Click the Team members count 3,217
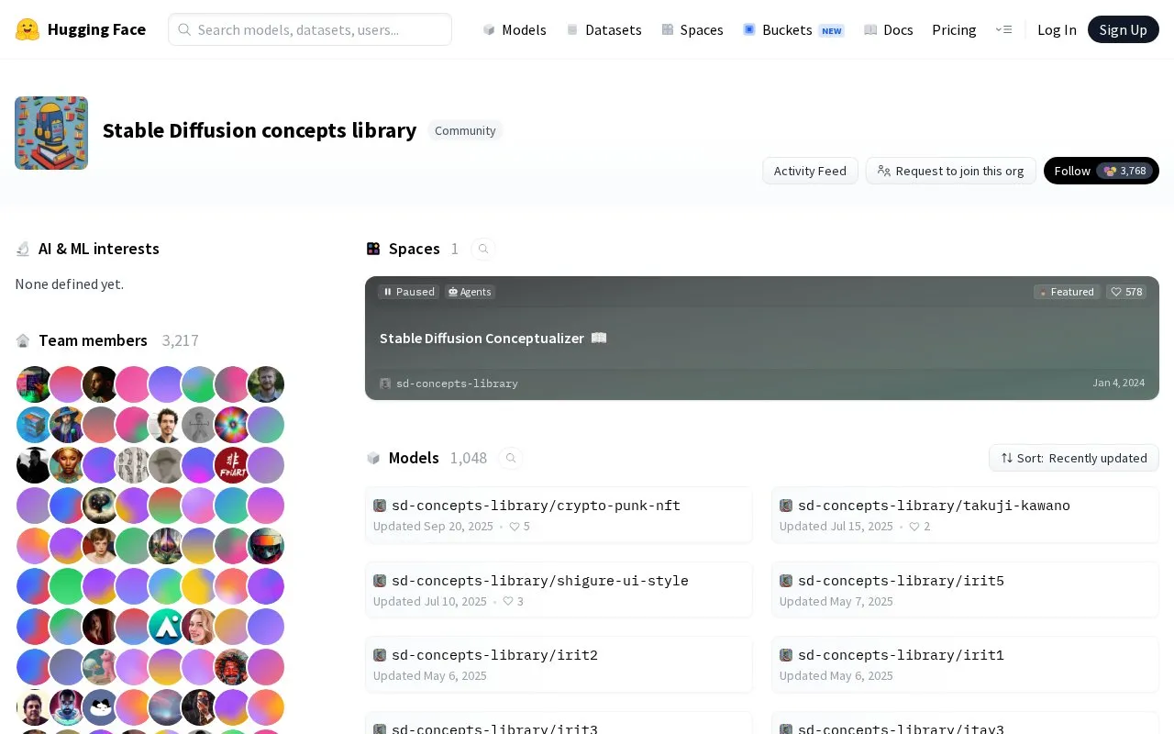This screenshot has width=1174, height=734. (181, 340)
